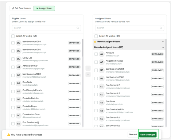Viewport: 171px width, 140px height.
Task: Tick the checkbox for Angeline Finance
Action: point(96,62)
